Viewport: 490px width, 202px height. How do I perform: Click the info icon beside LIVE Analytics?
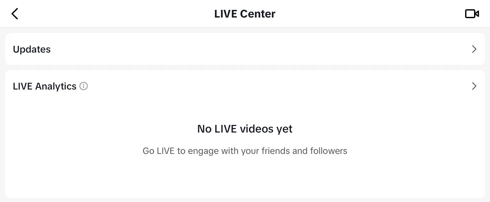pyautogui.click(x=84, y=86)
